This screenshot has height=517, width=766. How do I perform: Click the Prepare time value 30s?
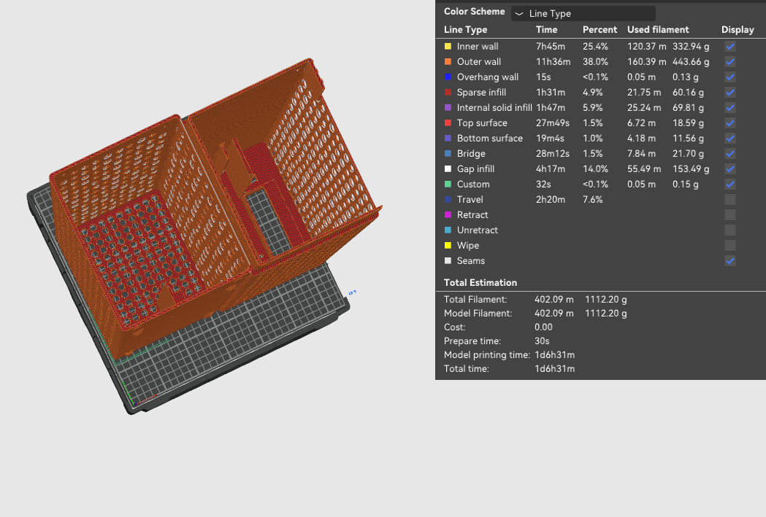point(542,341)
